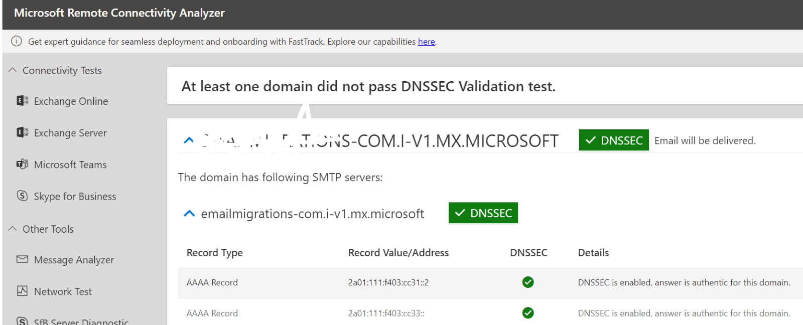The height and width of the screenshot is (325, 803).
Task: Click the Skype for Business icon
Action: 22,196
